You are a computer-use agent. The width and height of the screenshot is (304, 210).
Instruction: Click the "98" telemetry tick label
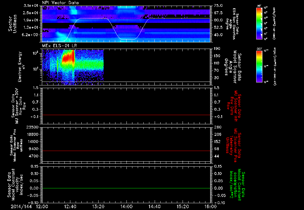click(x=216, y=149)
